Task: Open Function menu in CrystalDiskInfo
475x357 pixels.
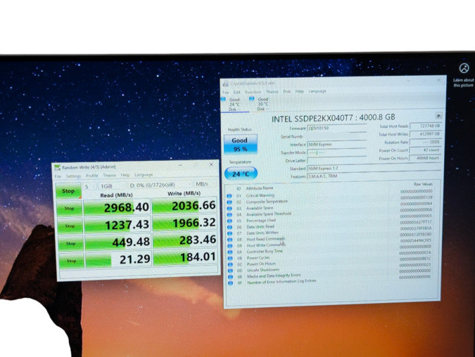Action: [x=253, y=92]
